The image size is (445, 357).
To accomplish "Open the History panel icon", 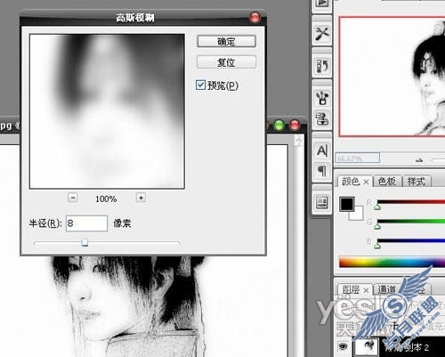I will (x=322, y=66).
